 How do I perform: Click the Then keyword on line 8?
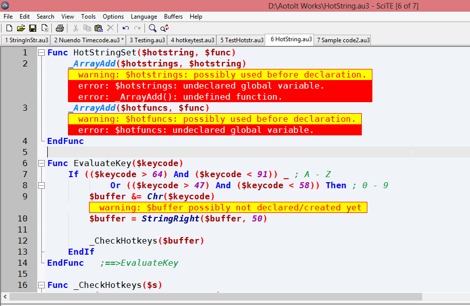tap(336, 186)
